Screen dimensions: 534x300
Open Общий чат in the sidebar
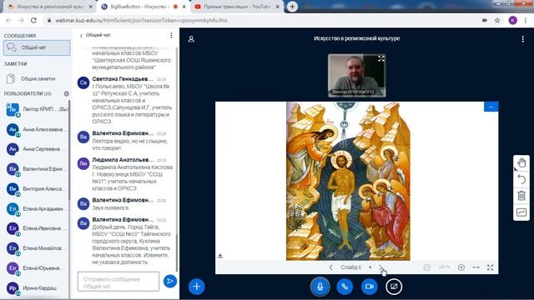pos(37,47)
